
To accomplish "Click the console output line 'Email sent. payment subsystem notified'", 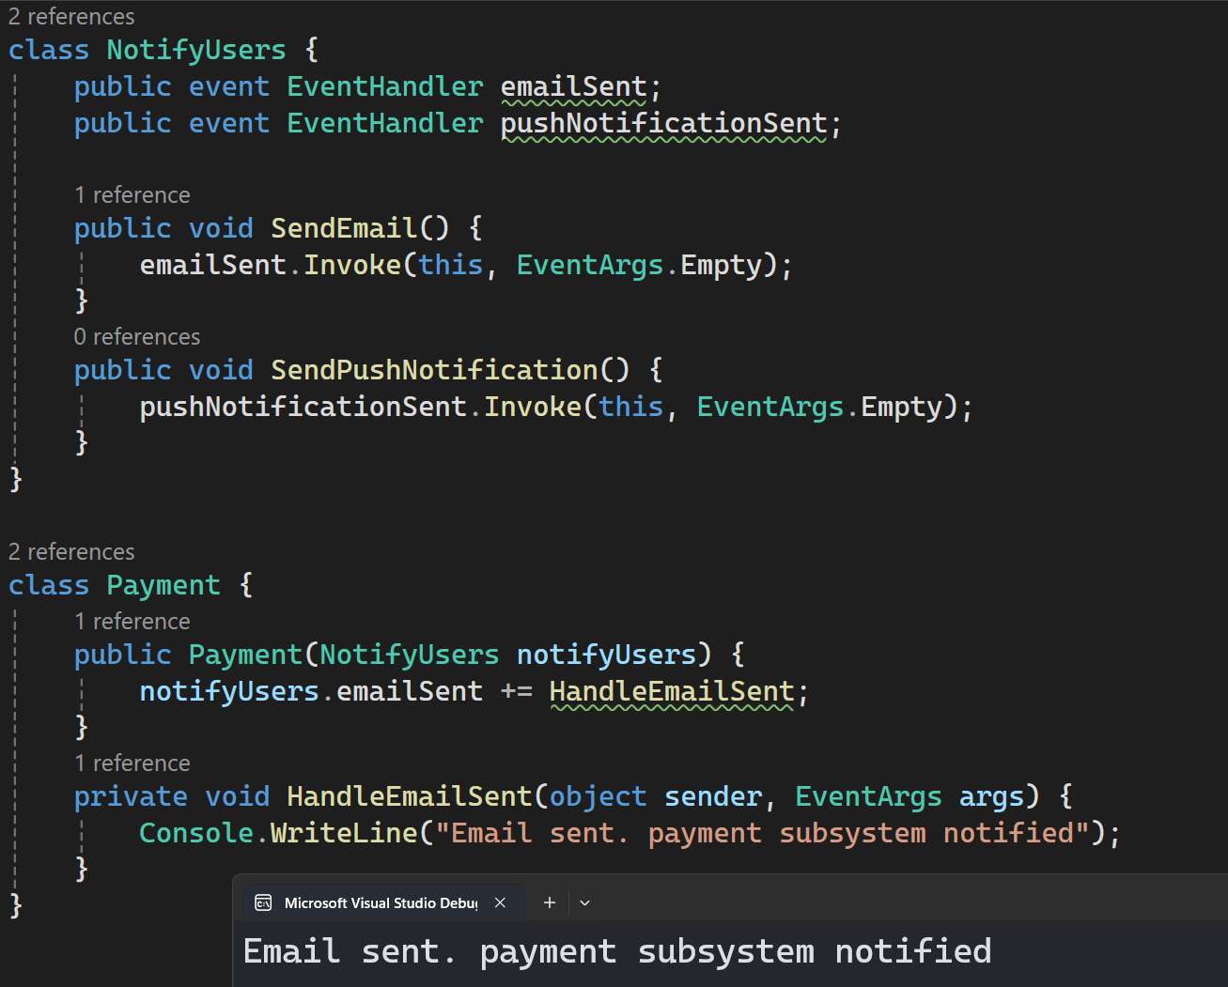I will tap(617, 951).
